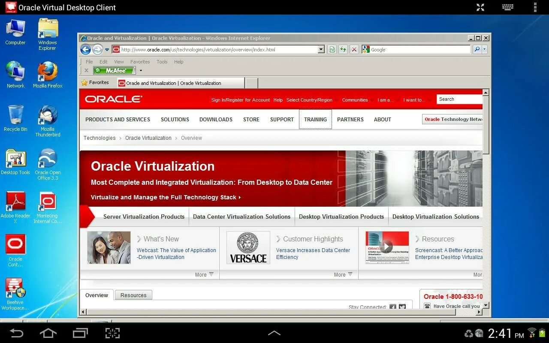Screen dimensions: 549x343
Task: Open the address bar history dropdown
Action: pos(321,49)
